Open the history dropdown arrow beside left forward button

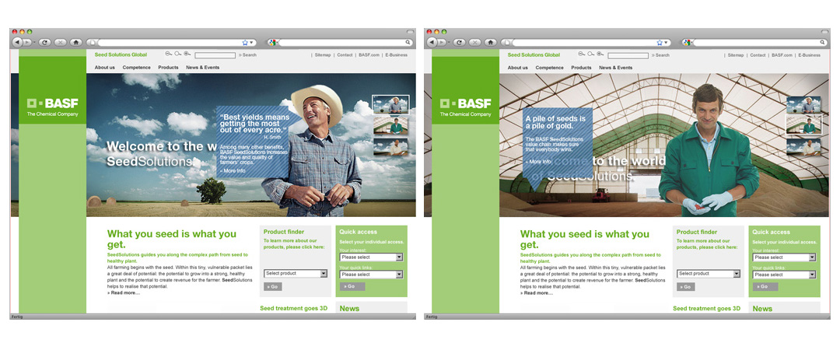click(33, 42)
